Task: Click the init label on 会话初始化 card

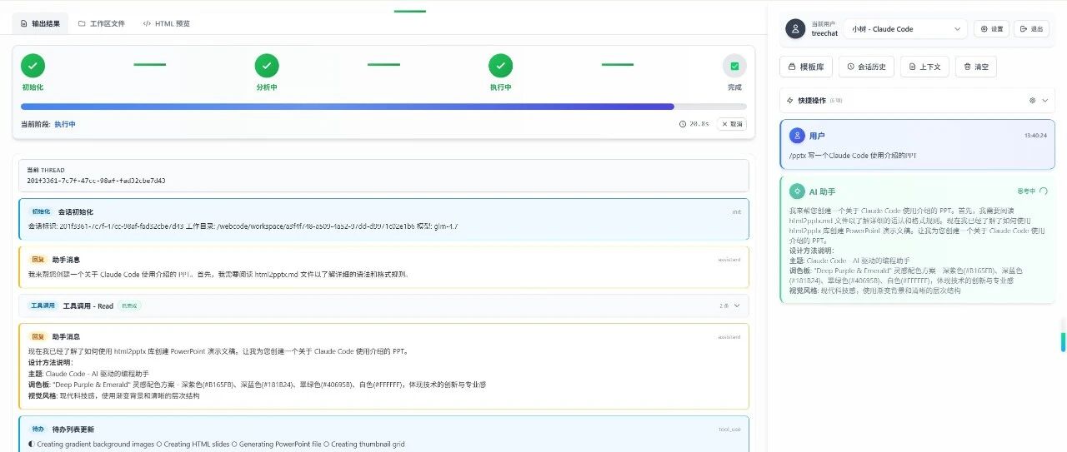Action: coord(736,212)
